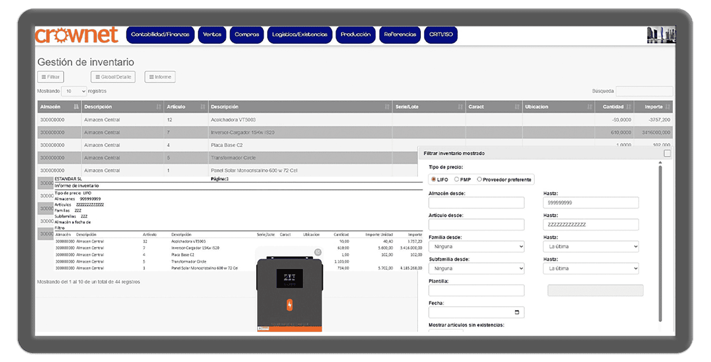Viewport: 711px width, 362px height.
Task: Open the Logística/Existencias menu
Action: point(300,35)
